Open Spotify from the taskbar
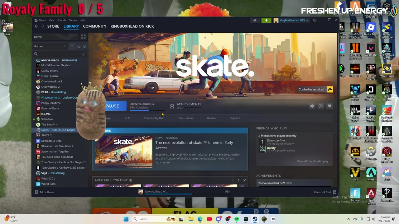Viewport: 399px width, 224px height. (237, 219)
